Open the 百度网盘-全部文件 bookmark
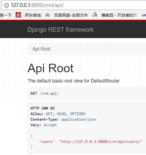146x155 pixels. 71,15
